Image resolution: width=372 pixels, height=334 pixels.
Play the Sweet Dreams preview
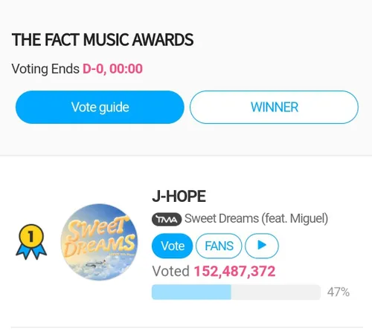262,246
